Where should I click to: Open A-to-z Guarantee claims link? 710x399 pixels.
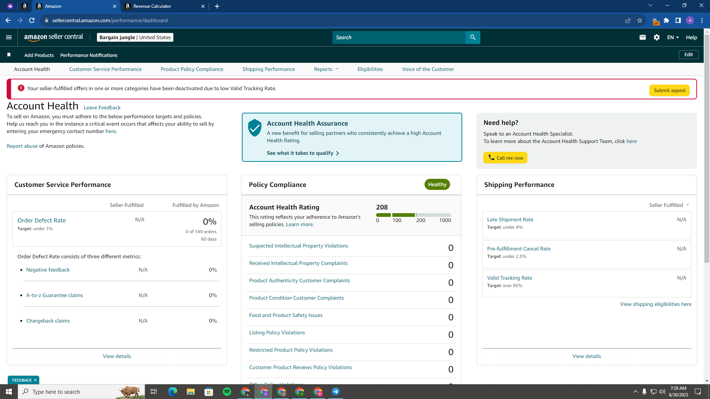coord(55,295)
